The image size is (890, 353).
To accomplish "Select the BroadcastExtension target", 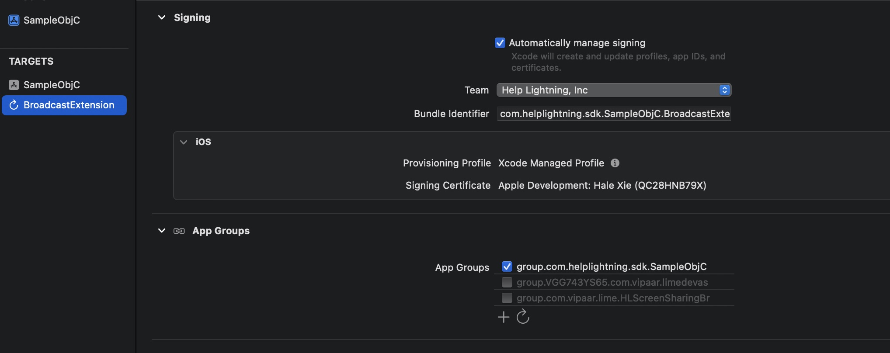I will click(64, 105).
